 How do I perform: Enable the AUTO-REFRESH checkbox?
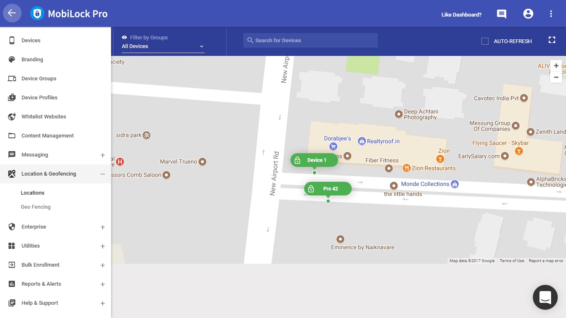(485, 41)
